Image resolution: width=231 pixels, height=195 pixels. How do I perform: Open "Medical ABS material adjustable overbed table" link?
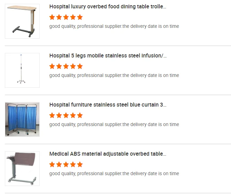(108, 154)
